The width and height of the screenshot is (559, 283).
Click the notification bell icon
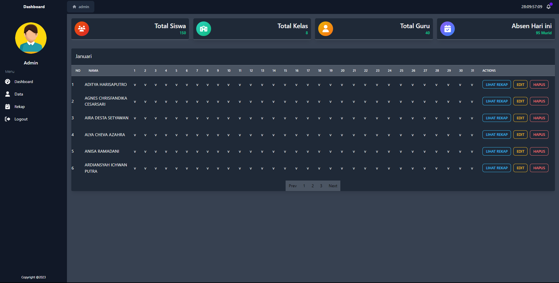tap(549, 7)
